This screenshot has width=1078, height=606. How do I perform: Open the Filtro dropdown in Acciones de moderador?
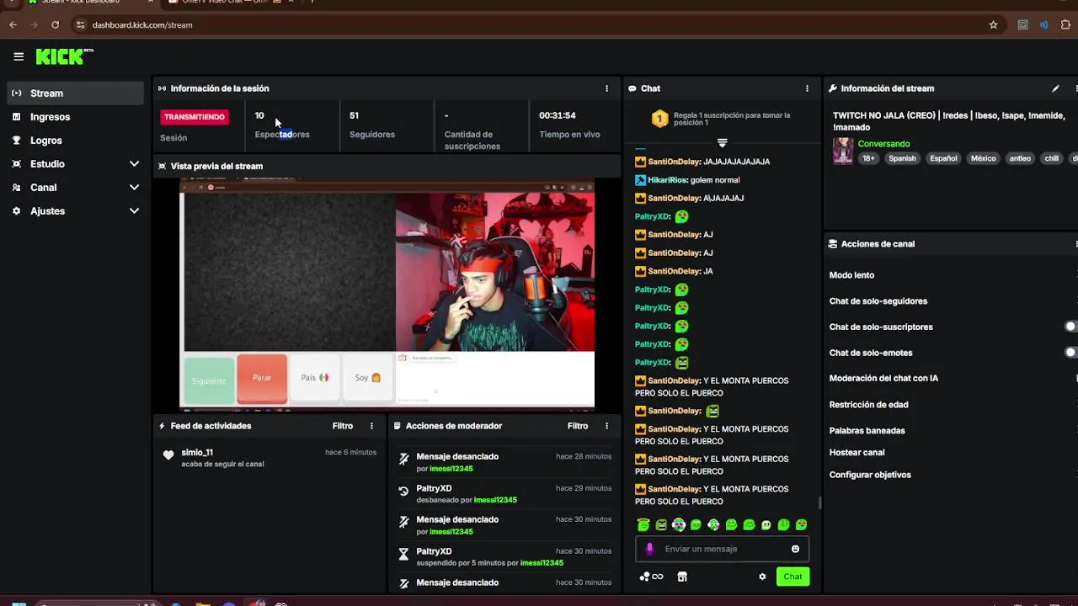click(x=577, y=426)
